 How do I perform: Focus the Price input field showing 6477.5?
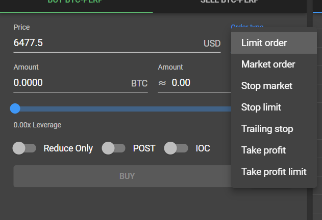pyautogui.click(x=102, y=43)
